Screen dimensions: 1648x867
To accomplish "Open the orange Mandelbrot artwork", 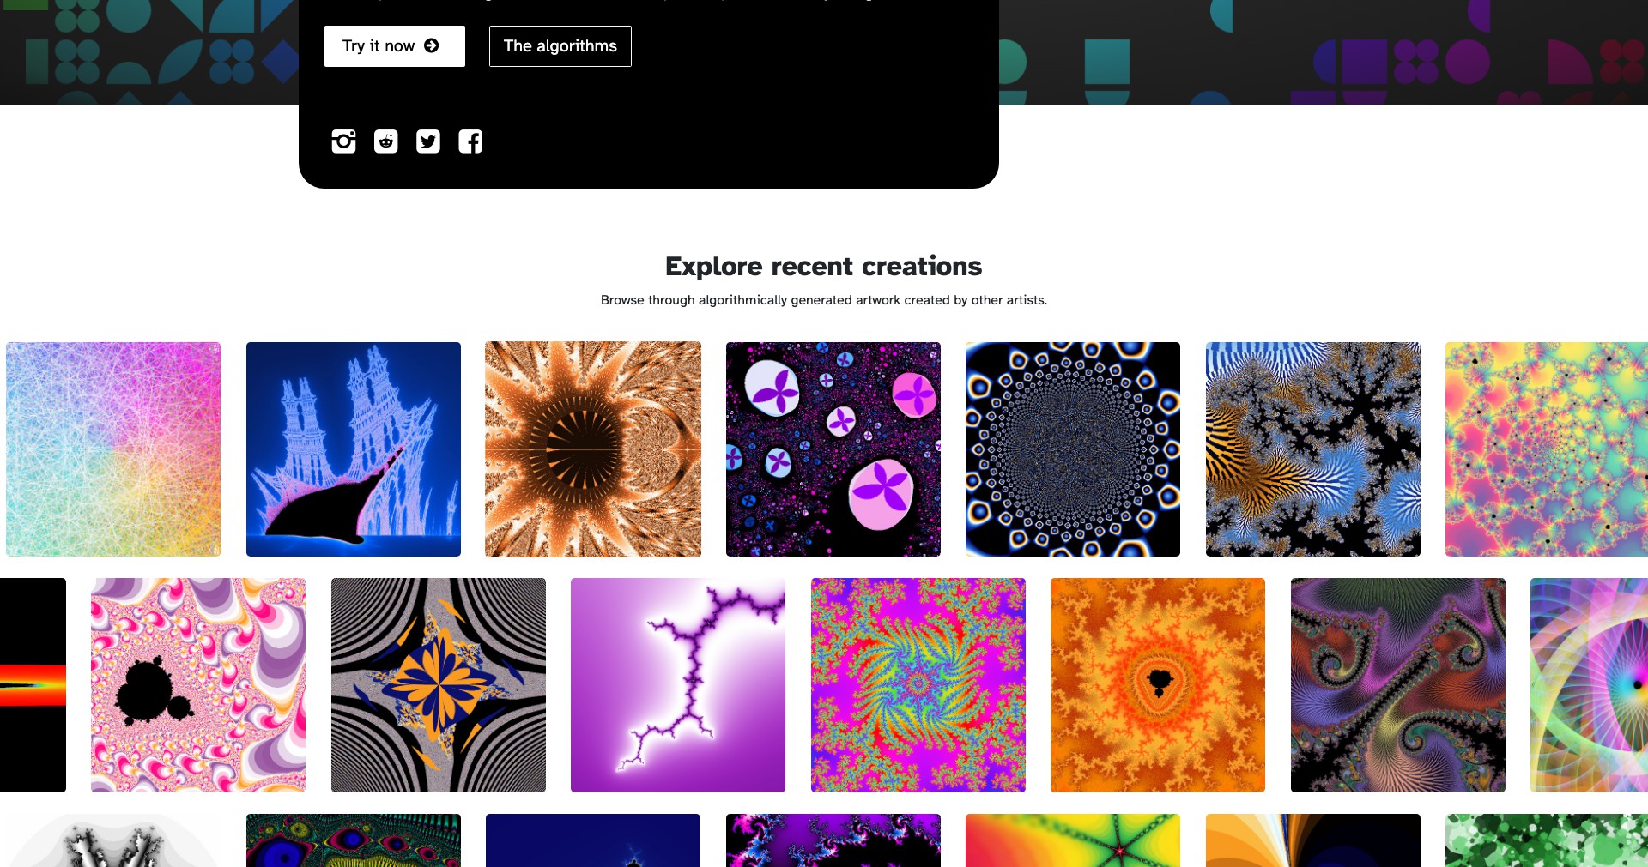I will pos(1158,685).
